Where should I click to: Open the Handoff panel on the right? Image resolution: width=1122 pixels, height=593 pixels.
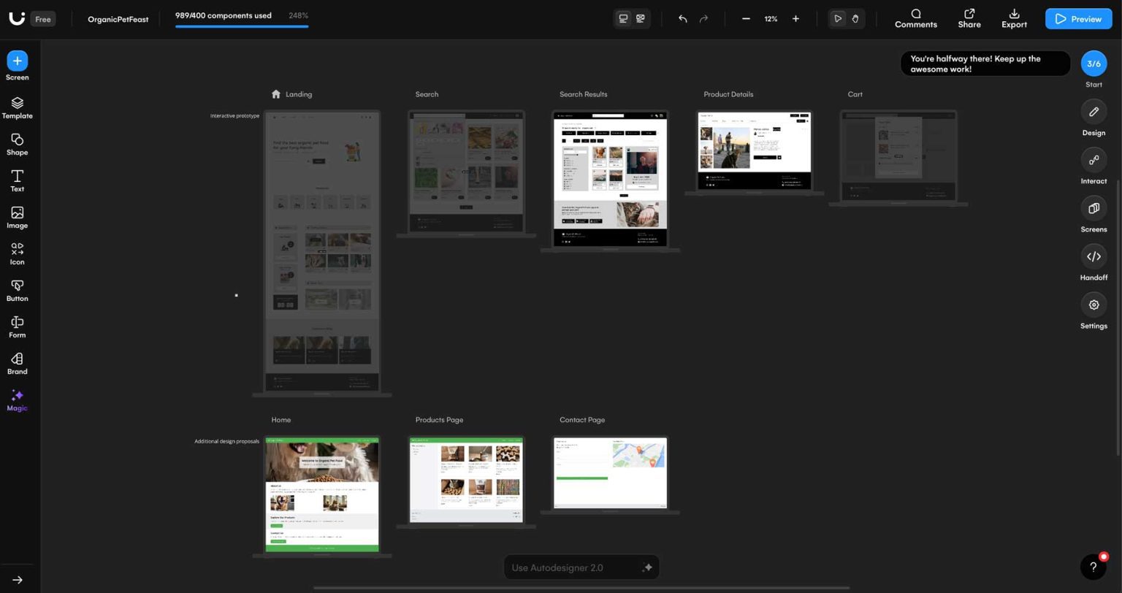1094,263
